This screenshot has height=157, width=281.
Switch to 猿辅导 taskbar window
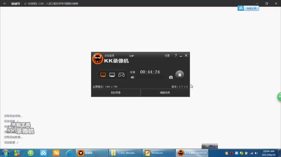pos(92,153)
